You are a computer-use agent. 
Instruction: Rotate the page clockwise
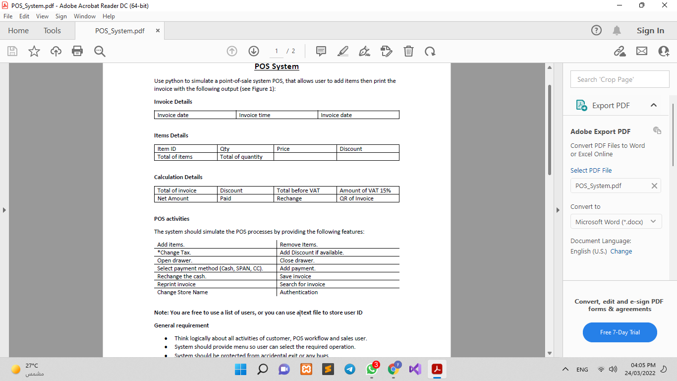[x=430, y=51]
